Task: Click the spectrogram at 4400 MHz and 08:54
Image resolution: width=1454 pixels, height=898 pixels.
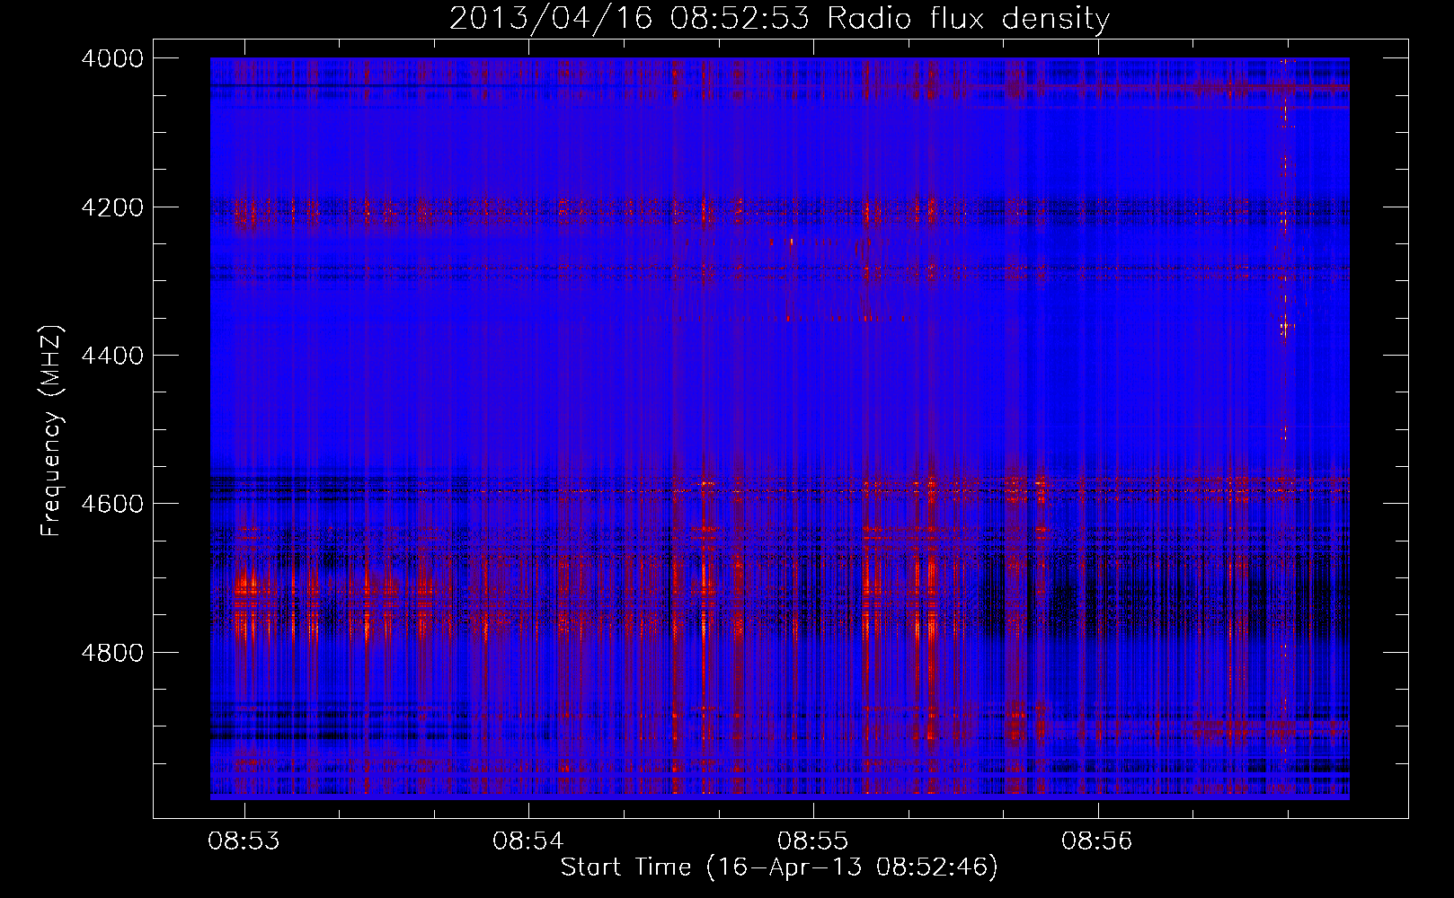Action: [x=528, y=356]
